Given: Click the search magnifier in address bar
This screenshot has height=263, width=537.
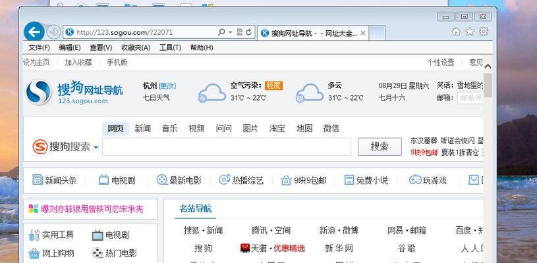Looking at the screenshot, I should 221,32.
